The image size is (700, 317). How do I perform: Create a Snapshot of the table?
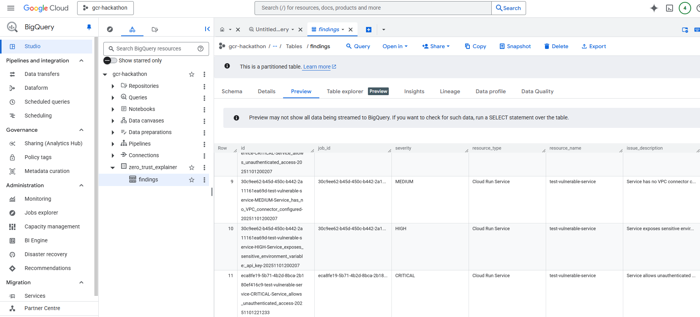click(515, 46)
